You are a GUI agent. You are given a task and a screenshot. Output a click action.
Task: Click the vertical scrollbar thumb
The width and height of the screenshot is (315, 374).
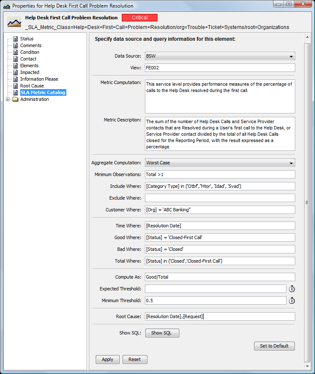tap(307, 203)
